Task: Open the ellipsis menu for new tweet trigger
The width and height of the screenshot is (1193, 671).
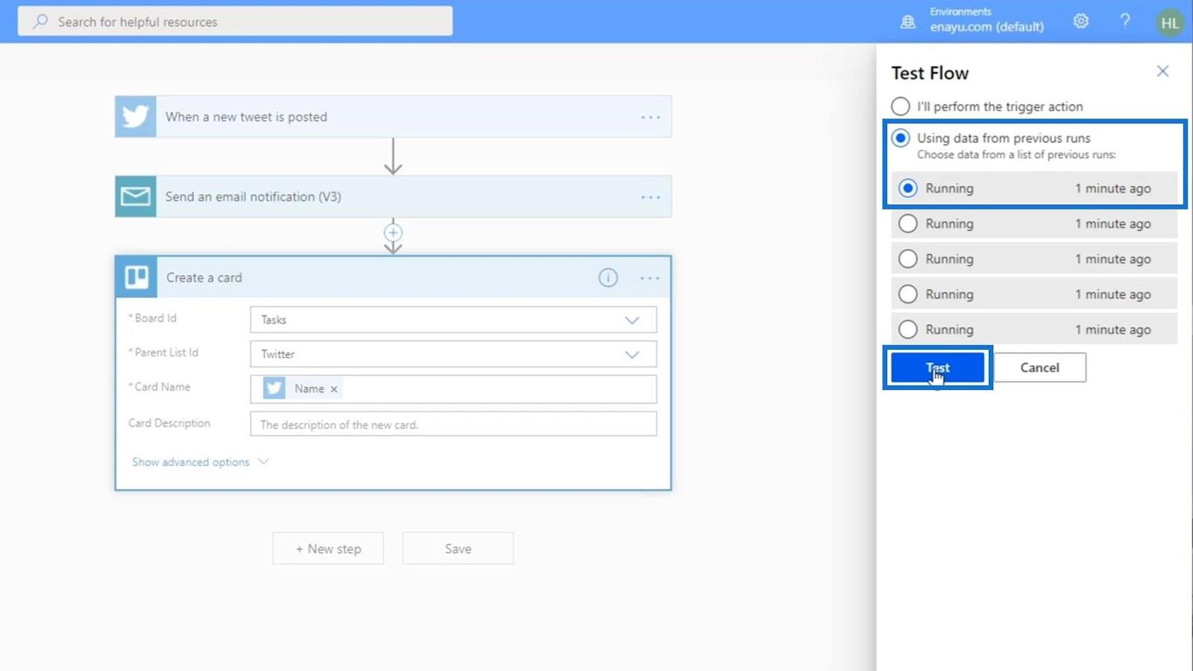Action: (x=650, y=117)
